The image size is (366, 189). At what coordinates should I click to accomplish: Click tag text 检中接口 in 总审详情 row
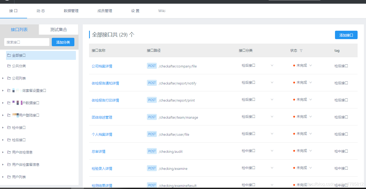tap(341, 151)
